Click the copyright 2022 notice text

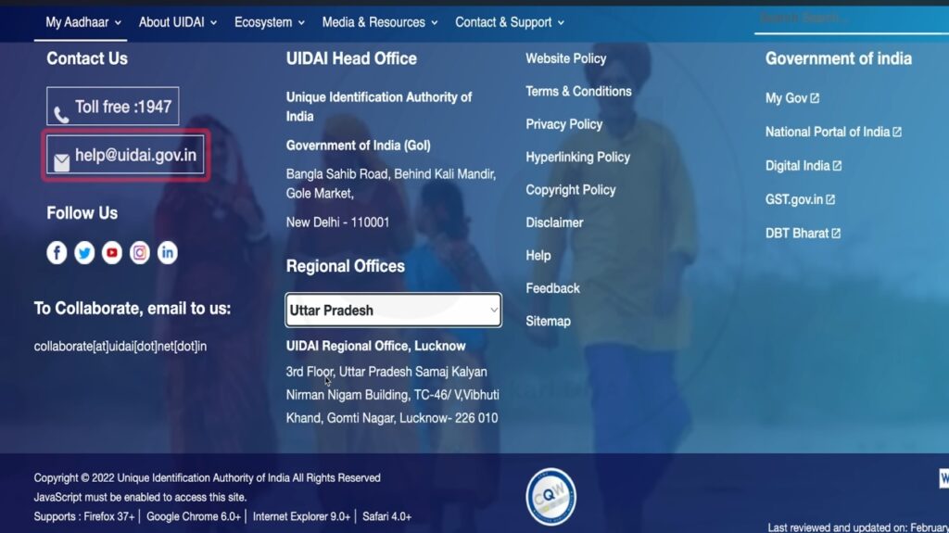tap(207, 478)
